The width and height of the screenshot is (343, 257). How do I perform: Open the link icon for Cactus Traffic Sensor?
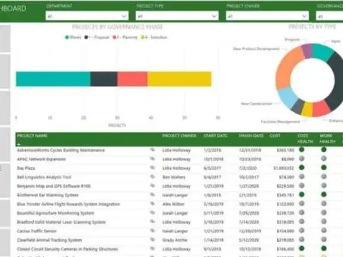(153, 231)
